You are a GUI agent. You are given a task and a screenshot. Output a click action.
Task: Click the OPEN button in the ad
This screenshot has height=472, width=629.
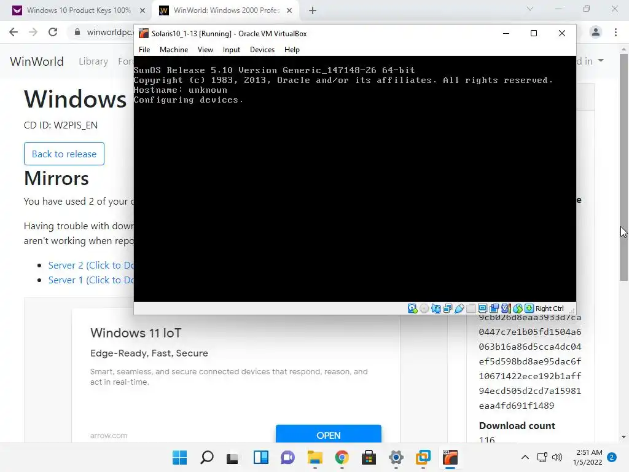pyautogui.click(x=329, y=435)
